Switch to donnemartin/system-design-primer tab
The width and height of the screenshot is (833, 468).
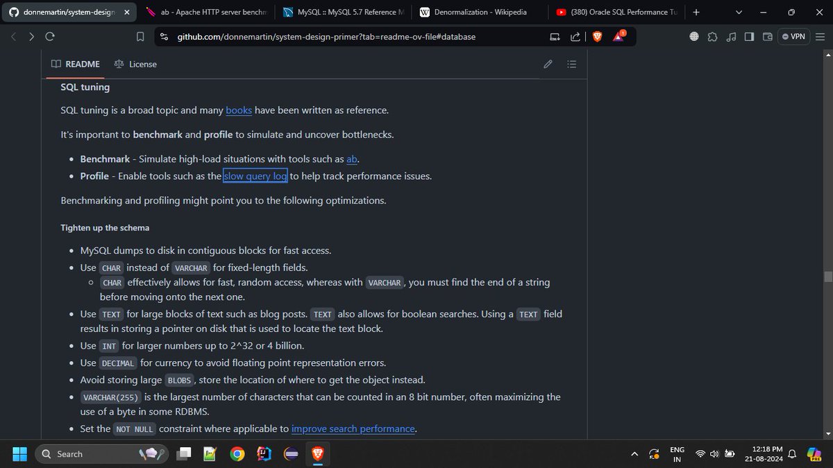click(68, 12)
